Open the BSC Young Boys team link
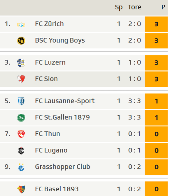This screenshot has height=196, width=169. click(60, 40)
